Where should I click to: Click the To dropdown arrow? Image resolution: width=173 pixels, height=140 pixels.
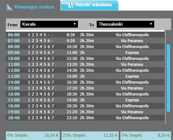click(x=151, y=24)
